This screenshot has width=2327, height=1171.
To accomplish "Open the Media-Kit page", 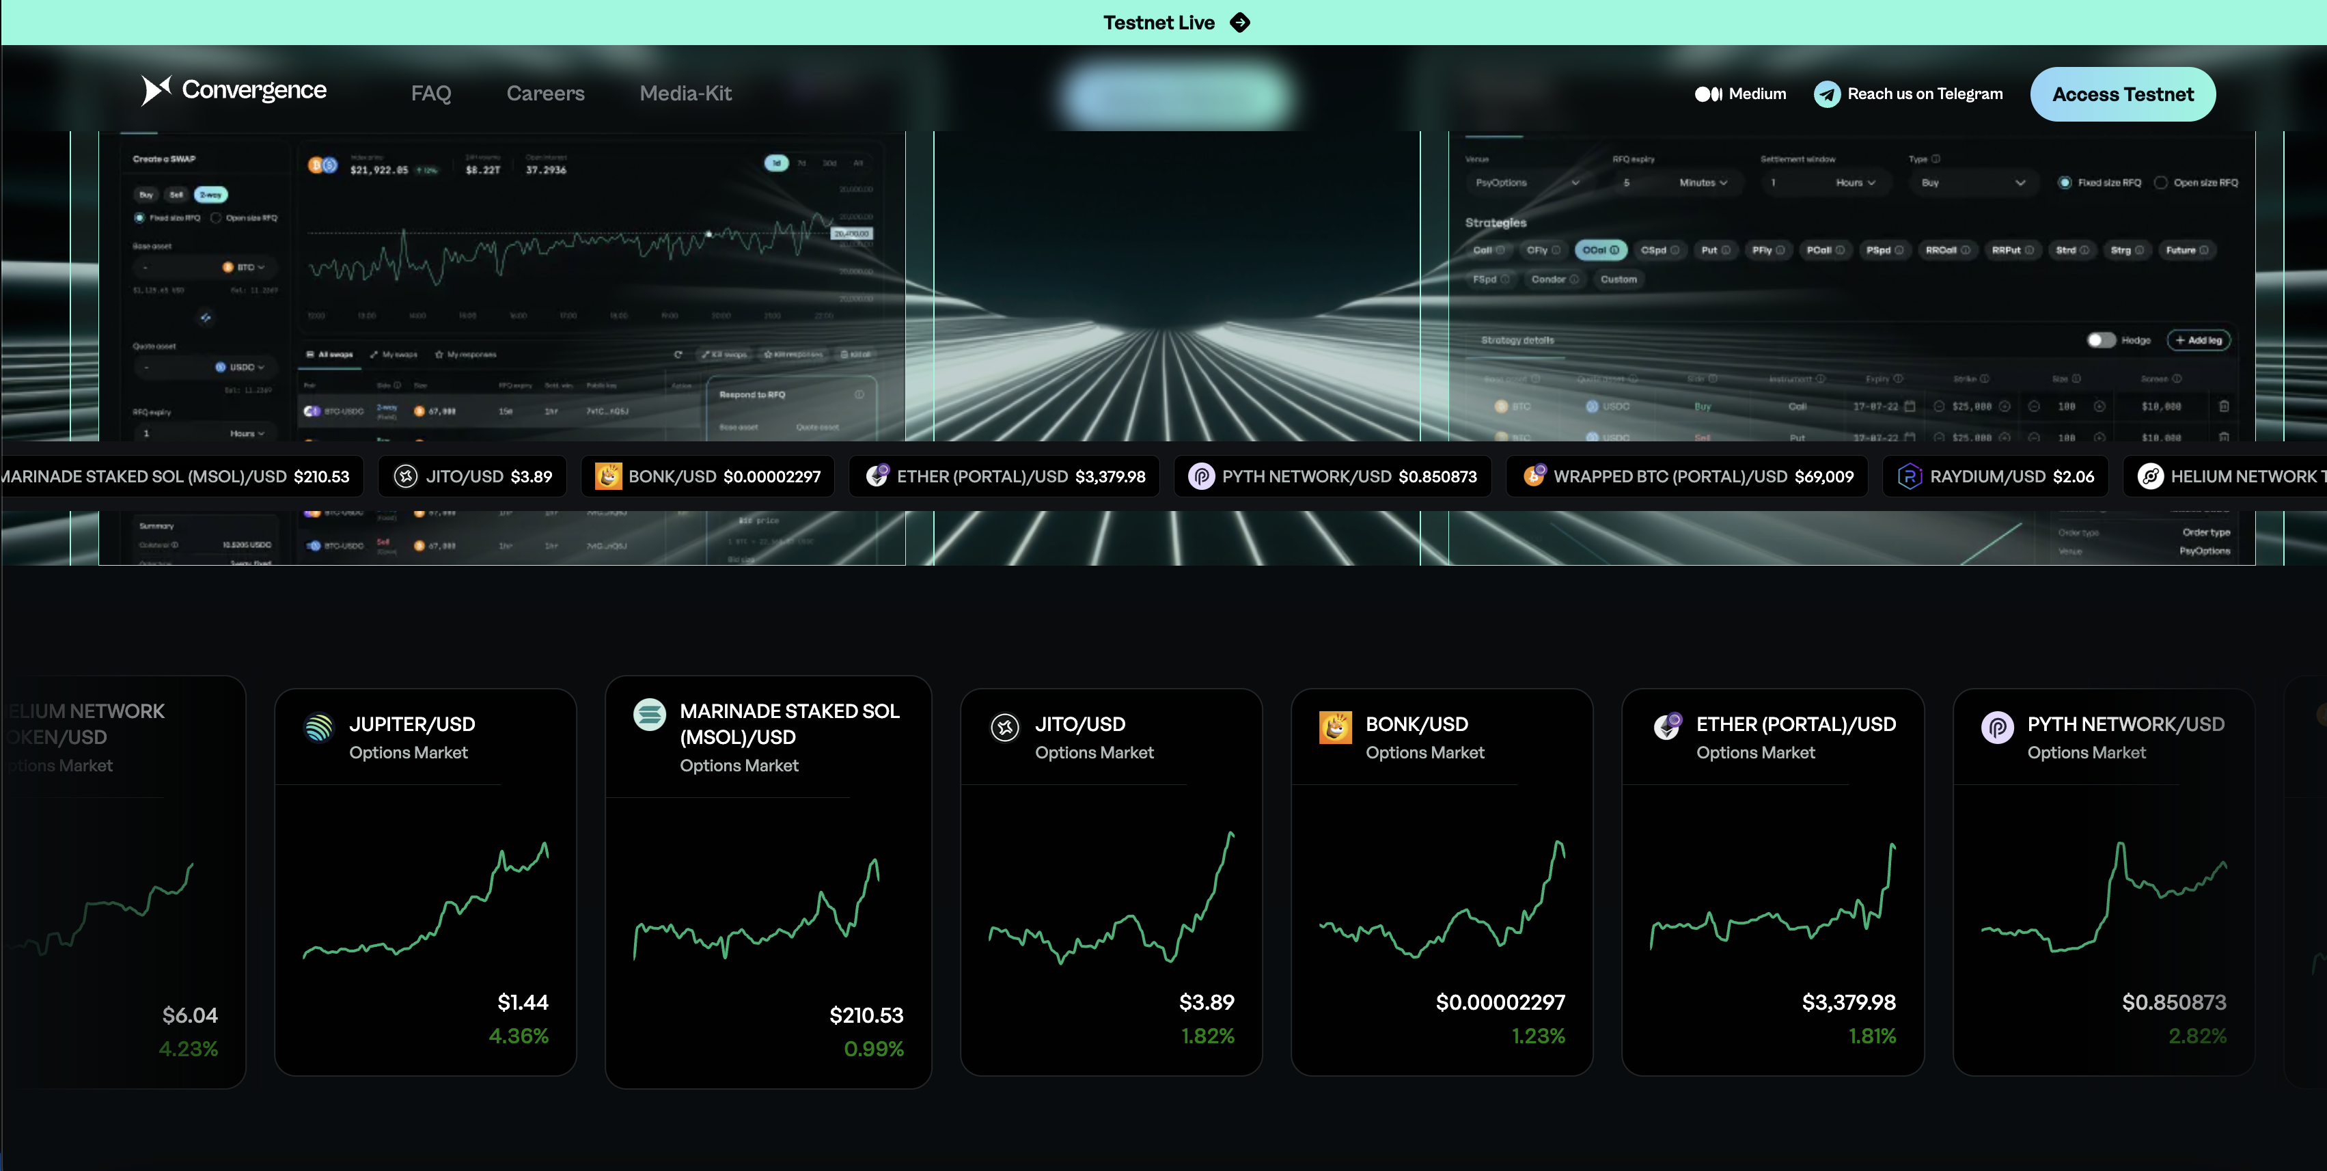I will [686, 93].
